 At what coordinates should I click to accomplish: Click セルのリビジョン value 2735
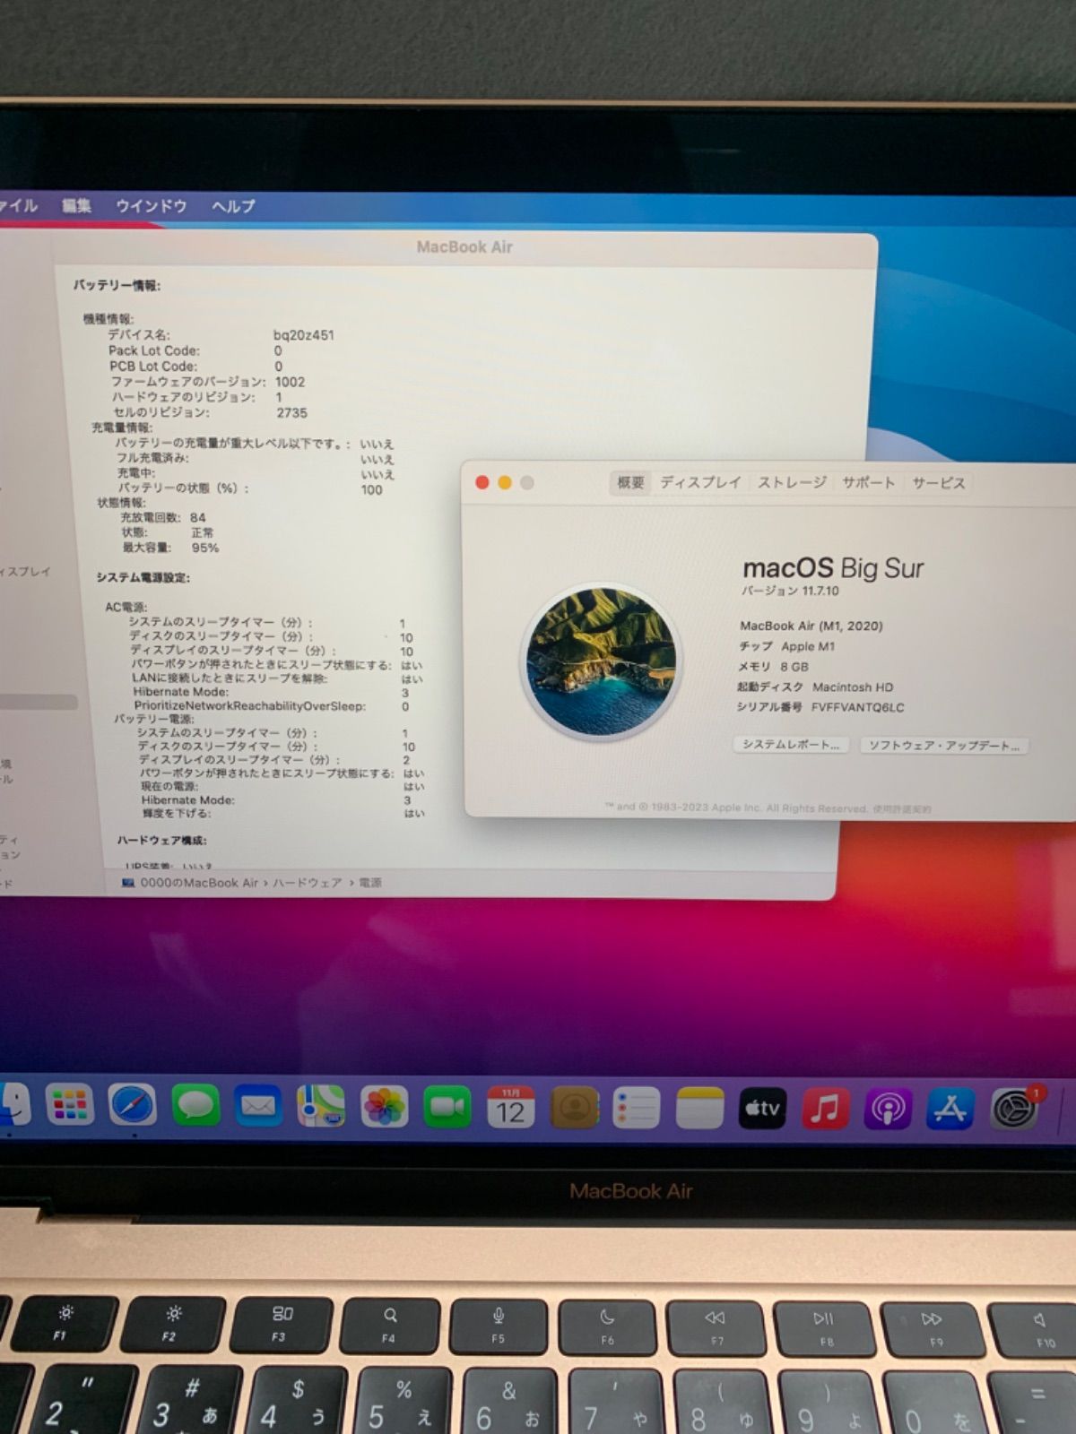(291, 413)
